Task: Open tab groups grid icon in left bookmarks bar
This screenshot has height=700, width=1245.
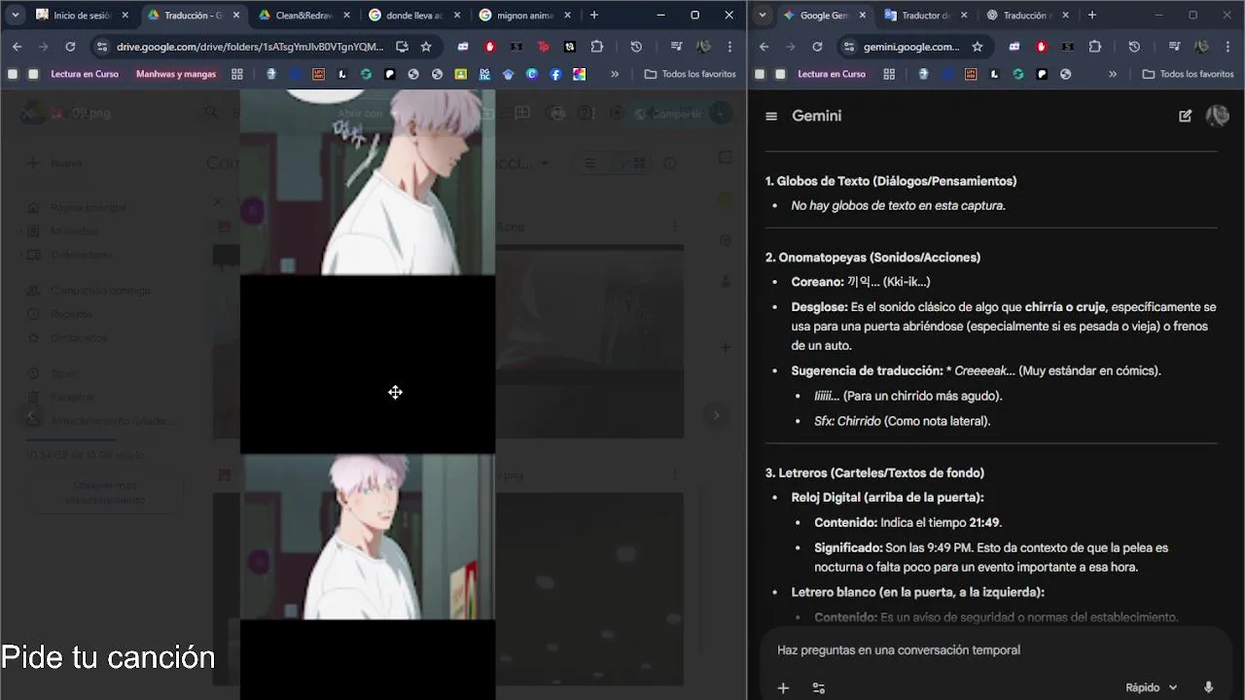Action: pos(236,74)
